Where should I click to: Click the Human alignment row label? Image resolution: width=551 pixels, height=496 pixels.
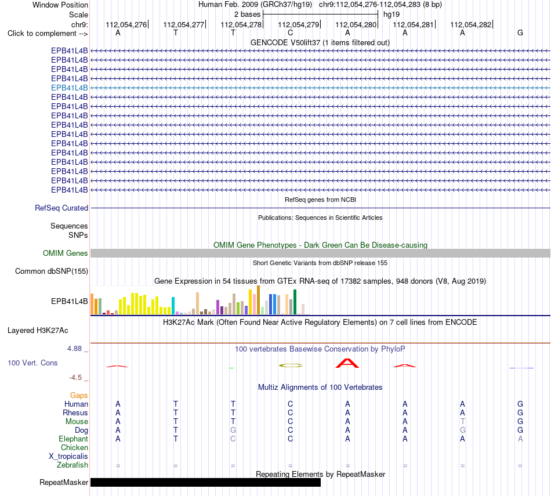coord(76,404)
